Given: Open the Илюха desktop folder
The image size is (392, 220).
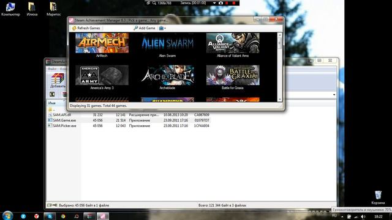Looking at the screenshot, I should click(32, 9).
